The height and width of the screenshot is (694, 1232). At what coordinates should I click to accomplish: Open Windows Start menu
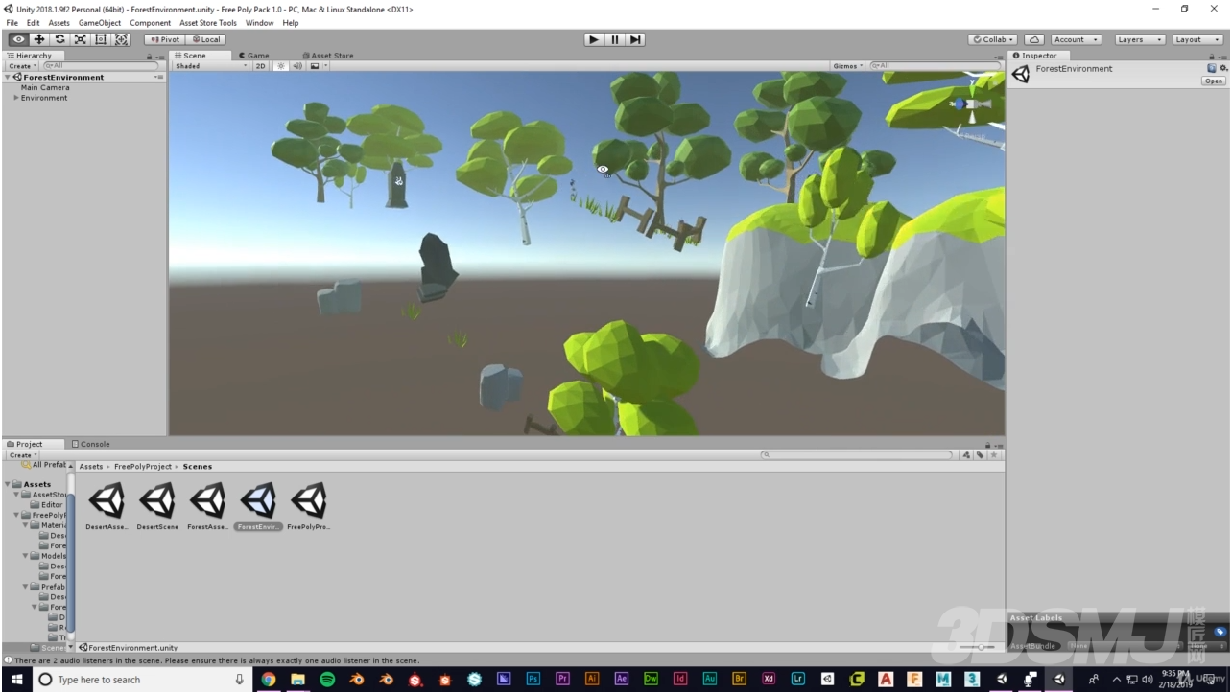(16, 680)
